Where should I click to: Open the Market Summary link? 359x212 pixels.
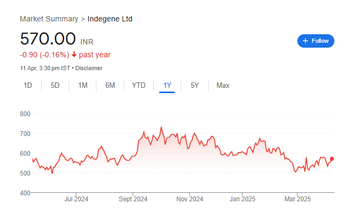49,19
